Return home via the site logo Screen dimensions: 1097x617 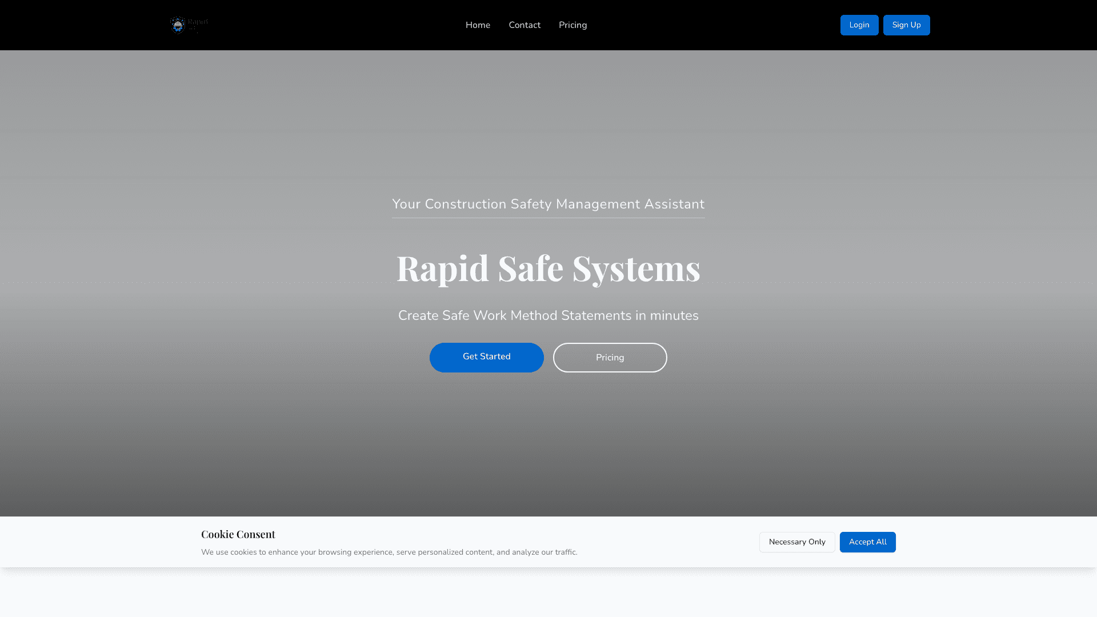coord(189,25)
